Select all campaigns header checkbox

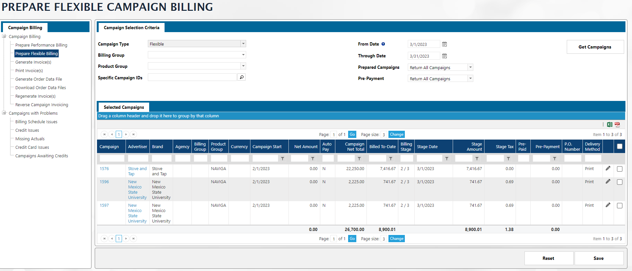[620, 146]
